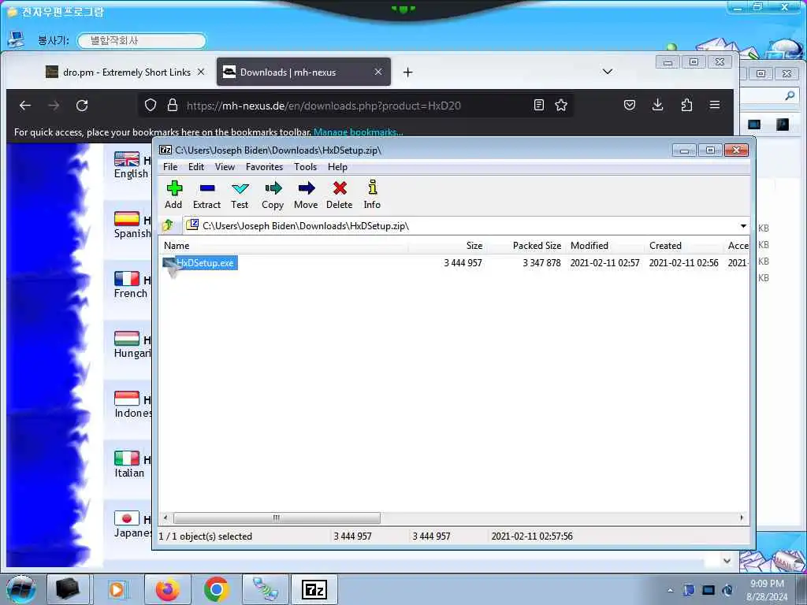807x605 pixels.
Task: Open Firefox downloads panel
Action: pos(658,106)
